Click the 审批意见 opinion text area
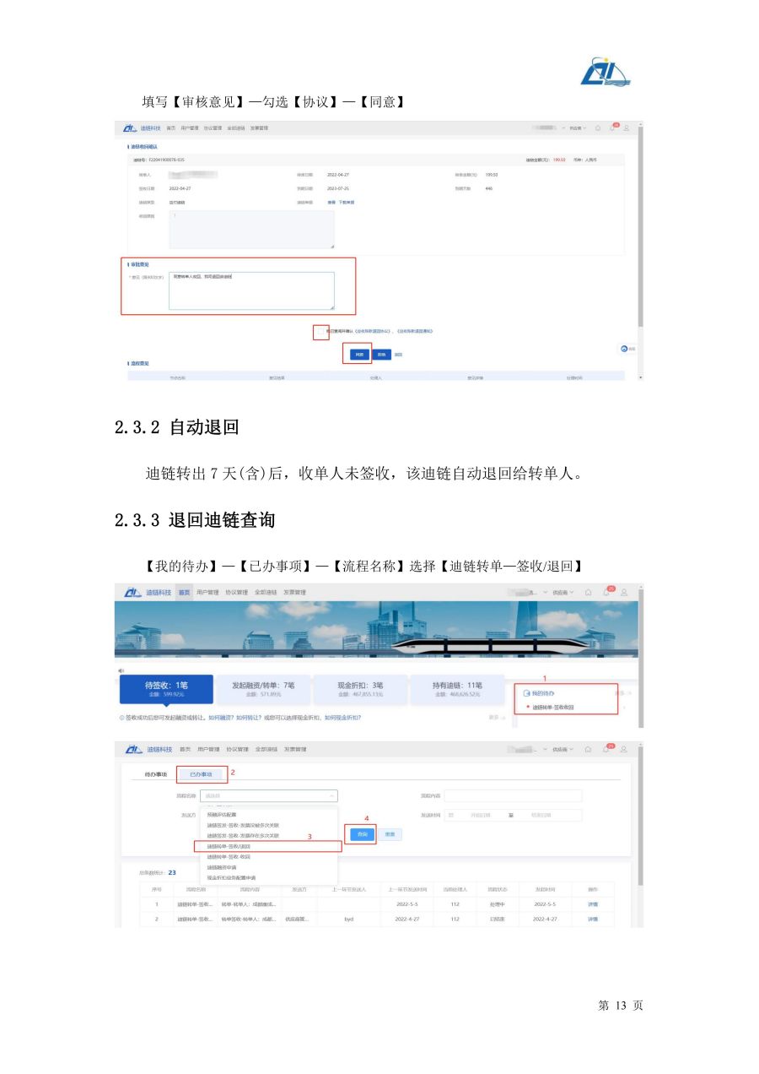 click(x=251, y=290)
